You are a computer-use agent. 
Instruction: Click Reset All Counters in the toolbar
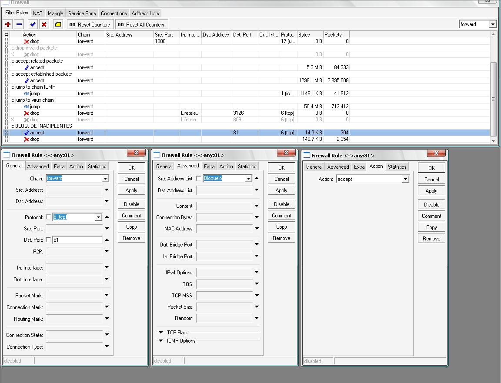[x=141, y=24]
